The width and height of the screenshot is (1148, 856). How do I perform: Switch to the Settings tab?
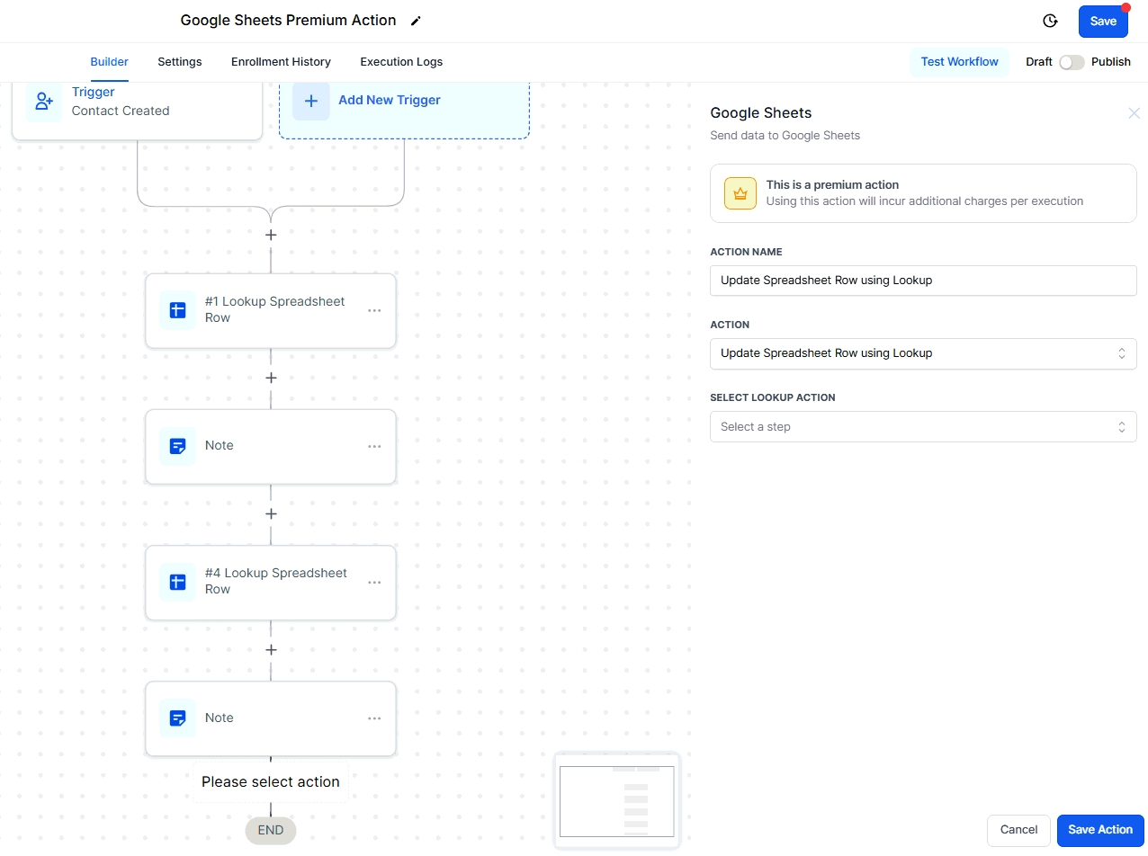click(x=180, y=62)
